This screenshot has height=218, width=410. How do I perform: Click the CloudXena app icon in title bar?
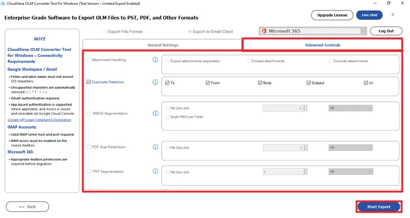tap(3, 4)
